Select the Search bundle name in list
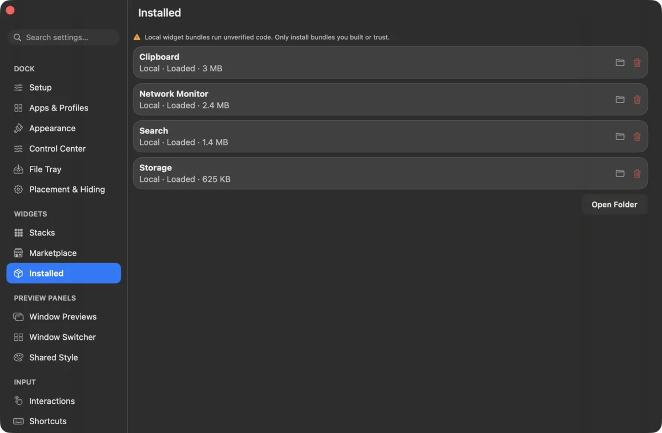This screenshot has height=433, width=662. 154,131
